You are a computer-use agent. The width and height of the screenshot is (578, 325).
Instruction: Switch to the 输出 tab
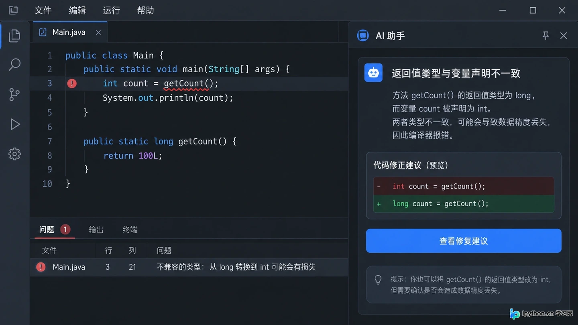pyautogui.click(x=96, y=230)
